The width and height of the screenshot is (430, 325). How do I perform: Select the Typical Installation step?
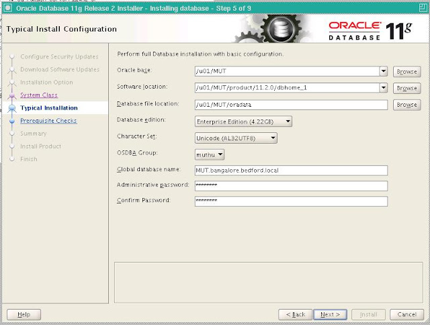pos(49,108)
